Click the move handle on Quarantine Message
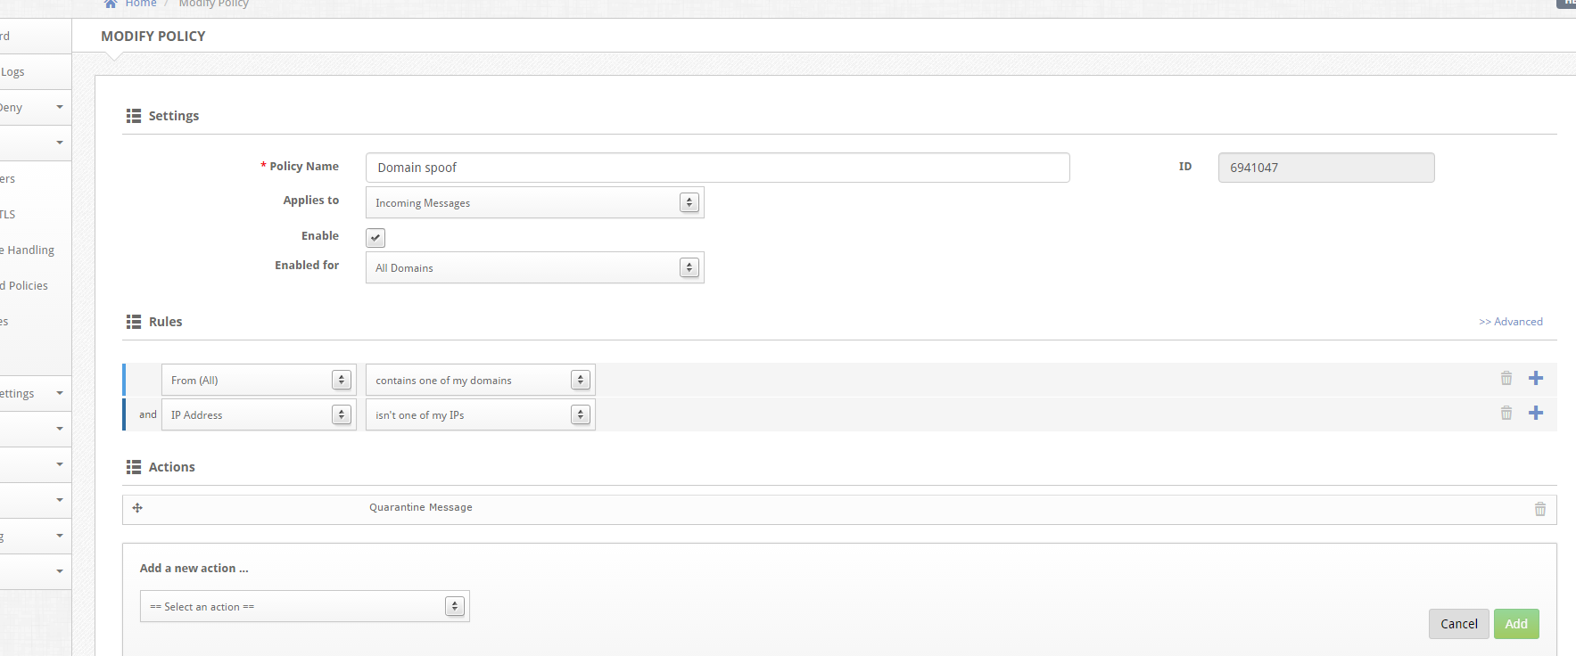The image size is (1576, 656). pos(137,508)
